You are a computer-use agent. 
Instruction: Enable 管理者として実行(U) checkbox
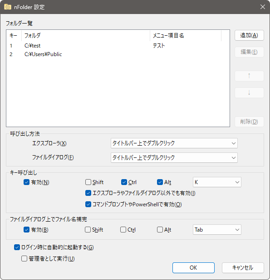(x=24, y=259)
